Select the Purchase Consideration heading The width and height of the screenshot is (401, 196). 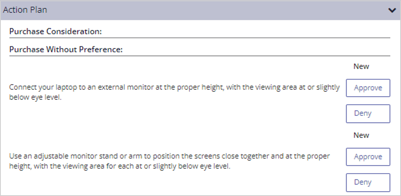[x=56, y=32]
